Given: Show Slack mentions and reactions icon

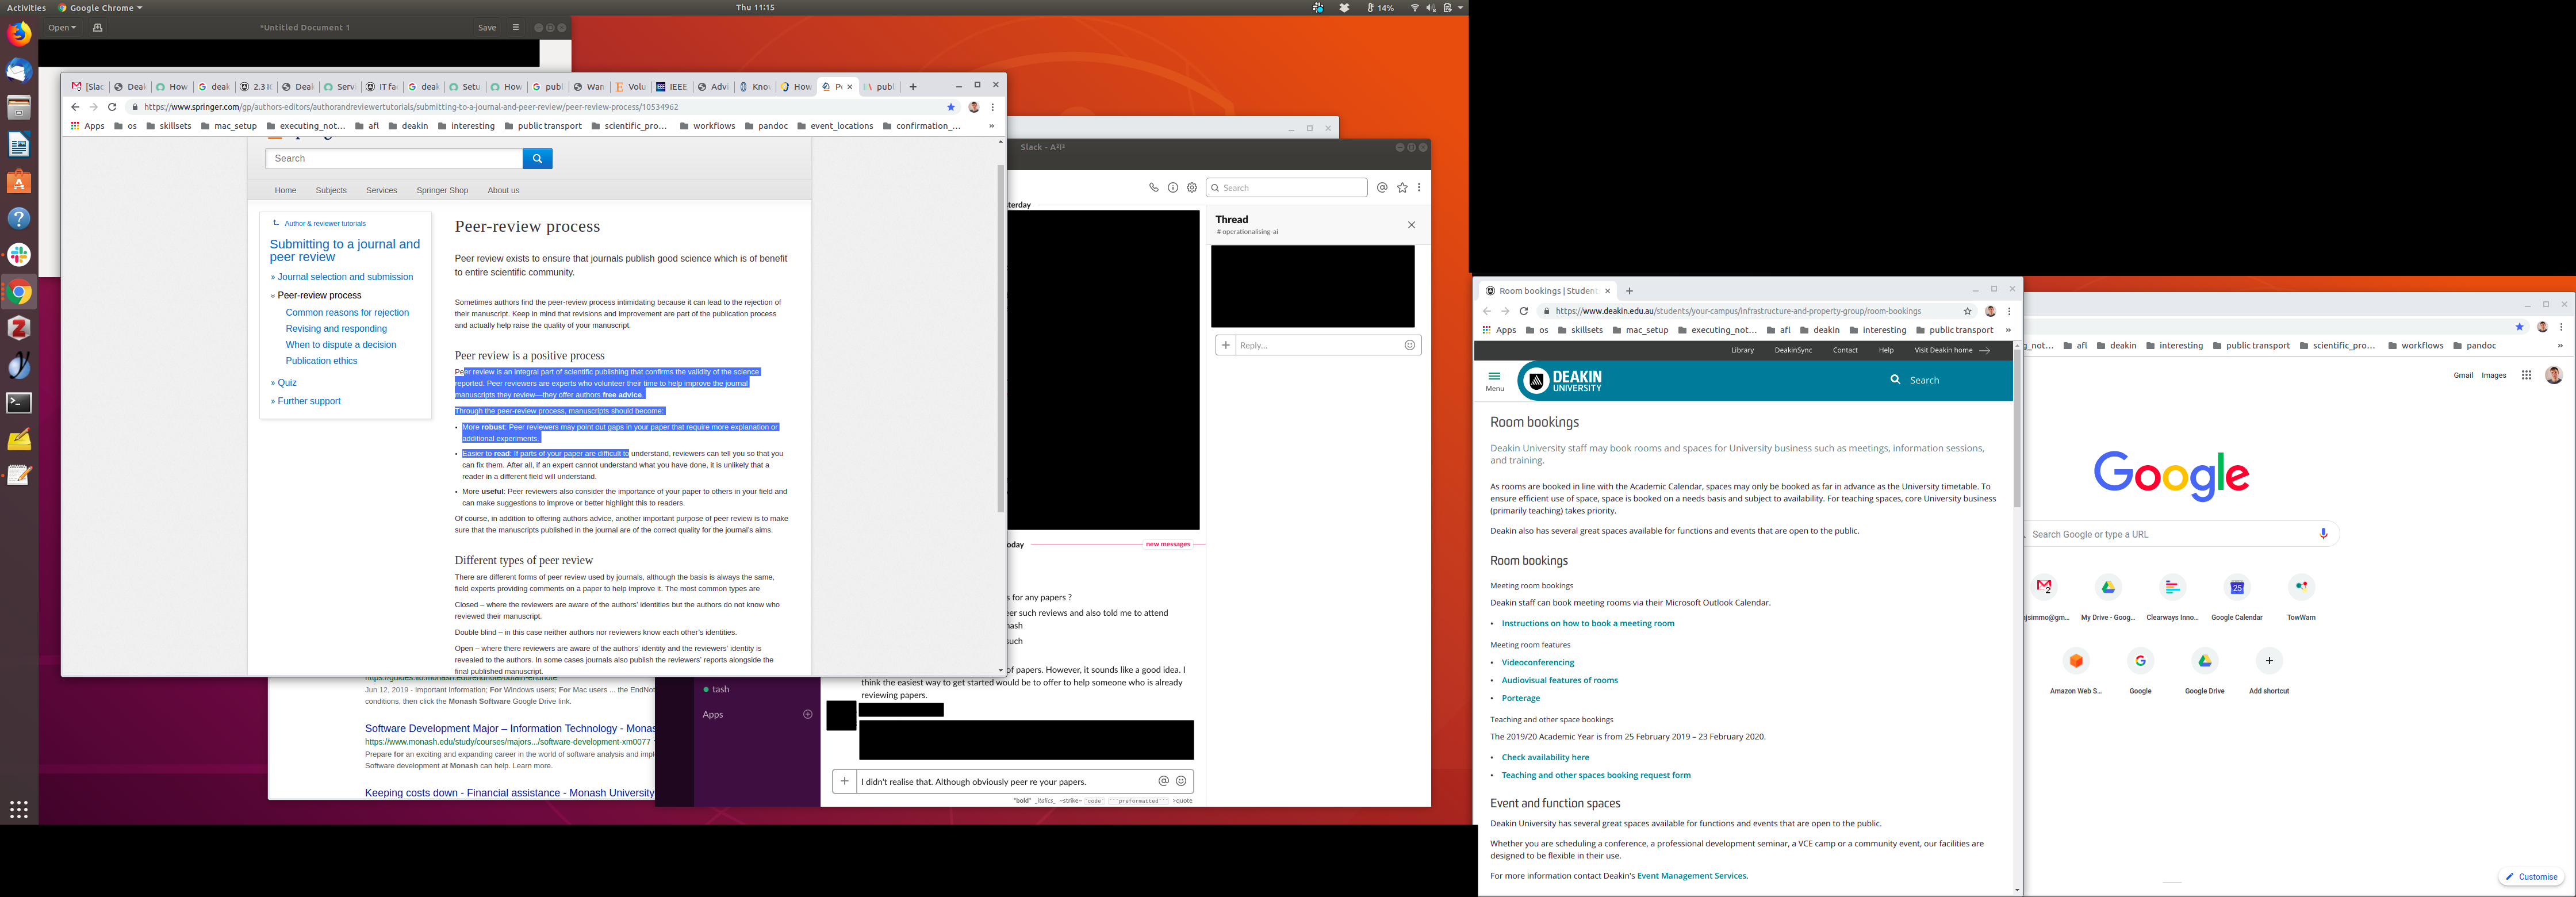Looking at the screenshot, I should point(1382,188).
